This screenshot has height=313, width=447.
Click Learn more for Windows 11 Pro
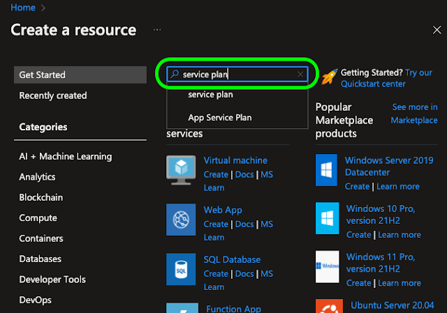[400, 283]
